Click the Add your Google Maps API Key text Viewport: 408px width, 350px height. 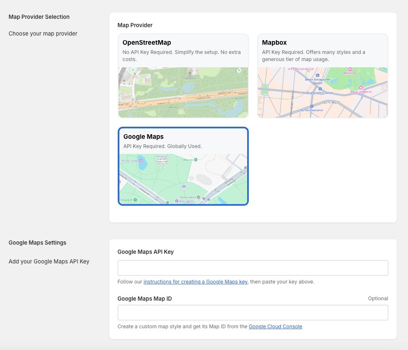point(49,261)
